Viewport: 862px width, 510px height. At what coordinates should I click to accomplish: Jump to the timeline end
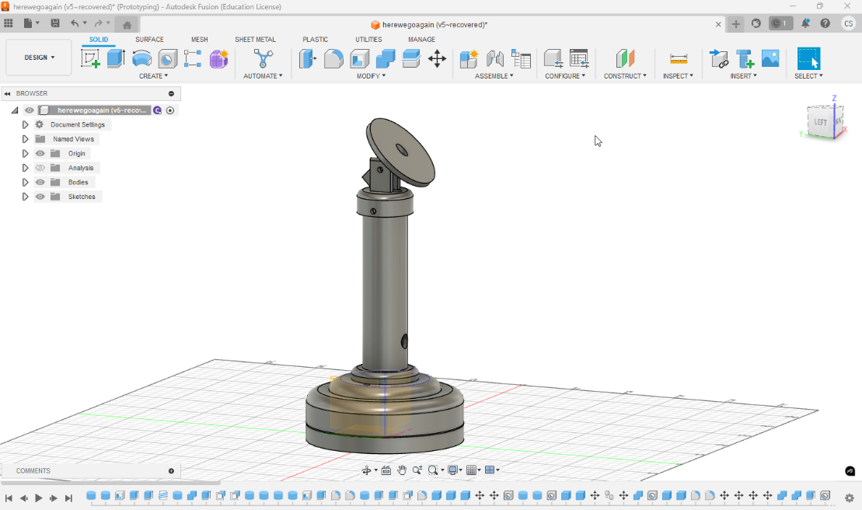click(x=68, y=498)
